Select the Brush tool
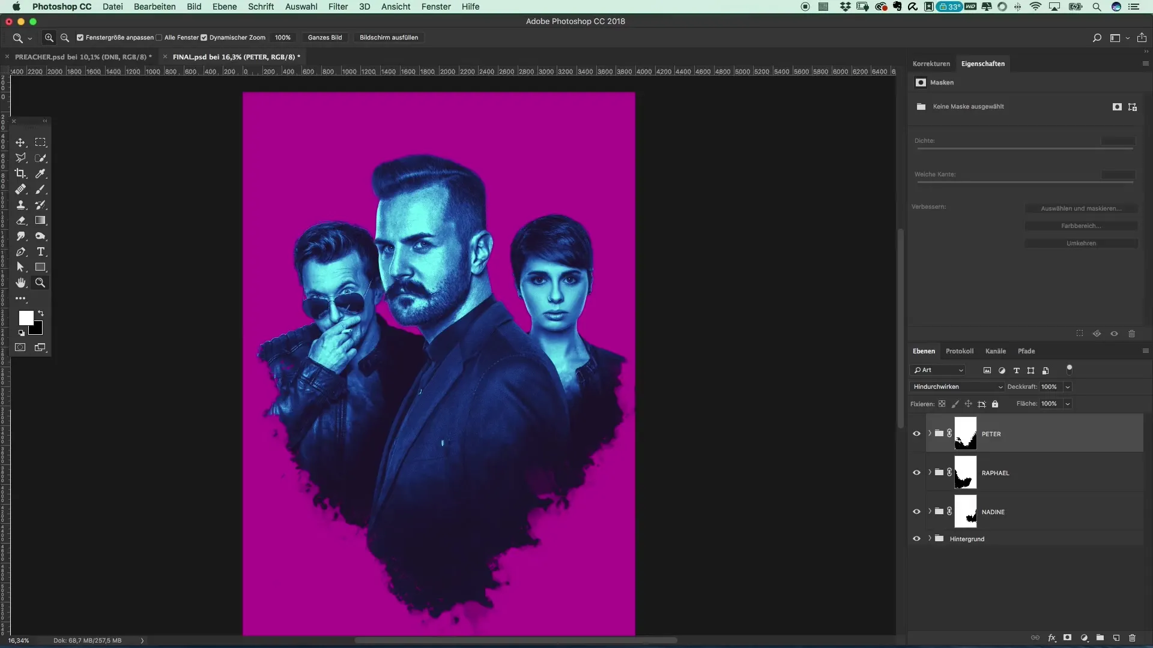Screen dimensions: 1153x648 (x=40, y=189)
